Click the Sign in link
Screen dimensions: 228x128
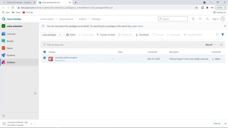point(216,19)
